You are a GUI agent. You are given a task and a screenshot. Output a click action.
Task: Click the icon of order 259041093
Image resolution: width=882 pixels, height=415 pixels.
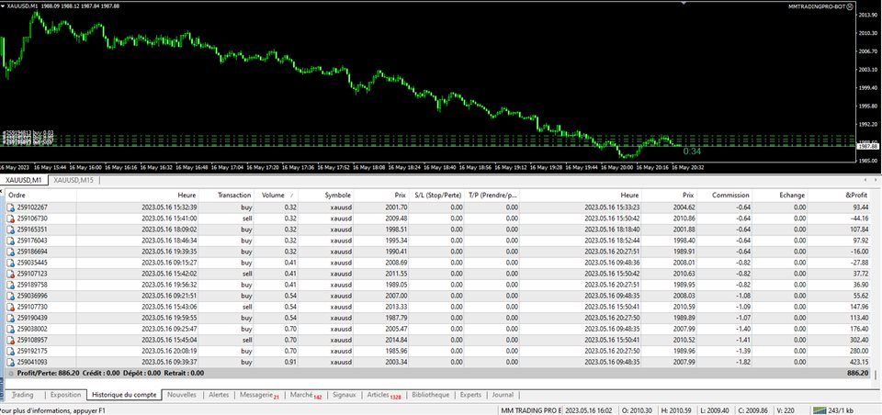pyautogui.click(x=11, y=362)
